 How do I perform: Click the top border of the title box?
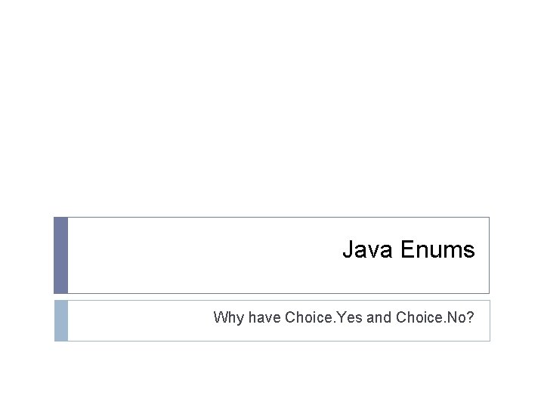pyautogui.click(x=272, y=218)
